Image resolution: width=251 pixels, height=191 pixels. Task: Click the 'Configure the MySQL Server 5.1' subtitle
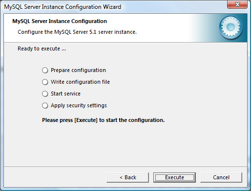point(77,32)
